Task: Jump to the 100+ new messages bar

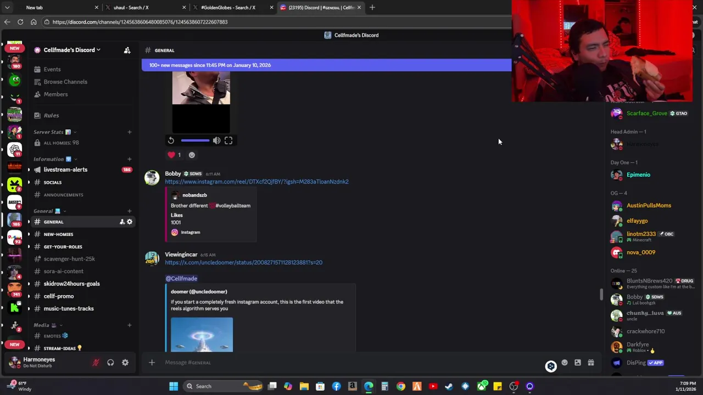Action: [x=326, y=65]
